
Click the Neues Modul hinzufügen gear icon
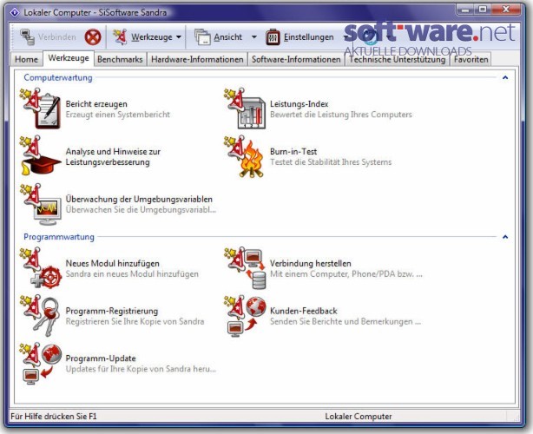(x=42, y=268)
